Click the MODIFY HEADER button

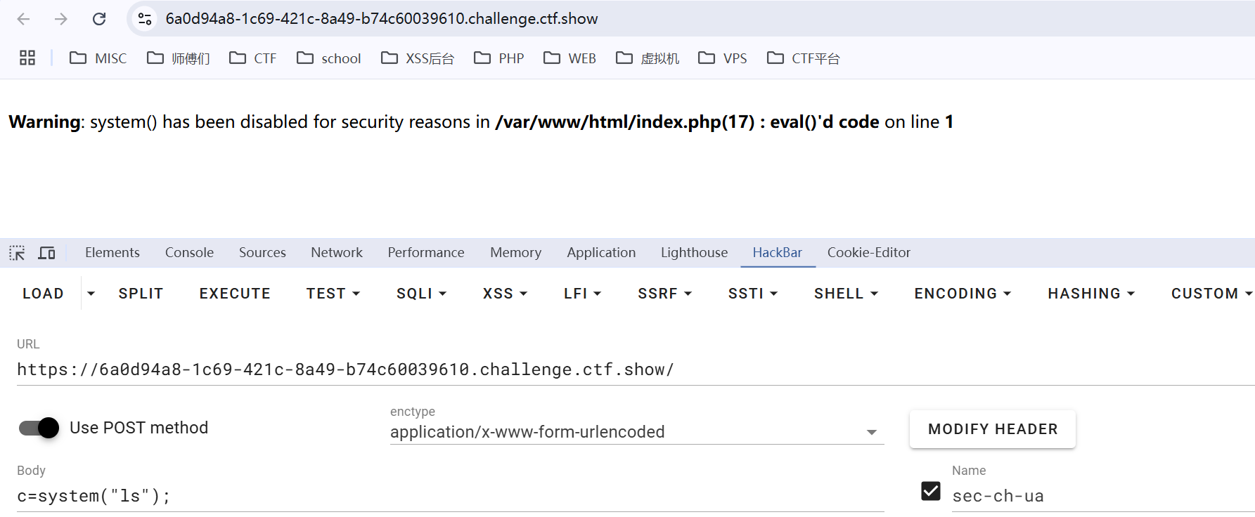[x=992, y=429]
